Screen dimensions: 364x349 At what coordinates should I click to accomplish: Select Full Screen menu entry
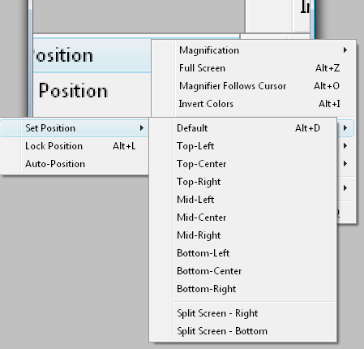[254, 68]
